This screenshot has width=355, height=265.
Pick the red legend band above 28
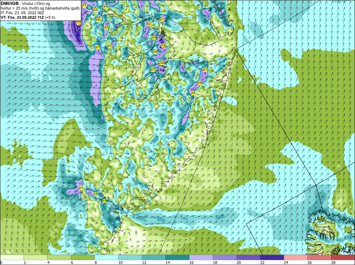pos(343,258)
